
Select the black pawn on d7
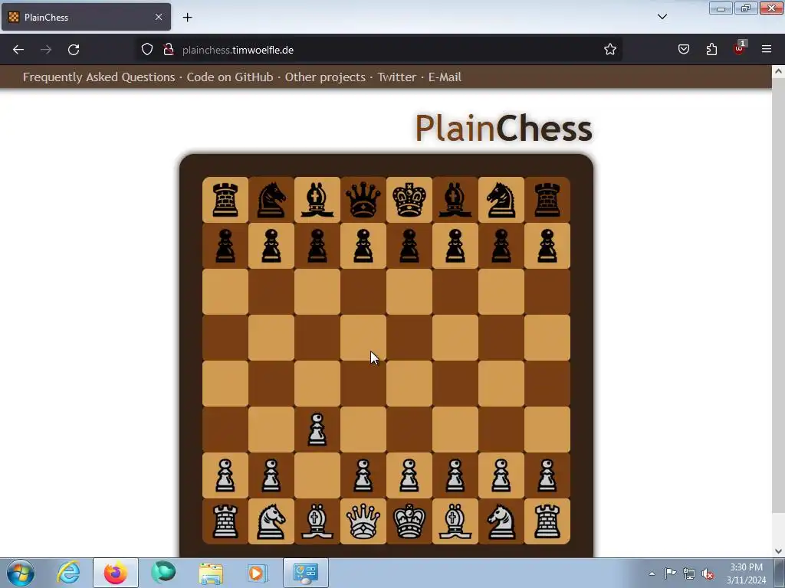click(363, 246)
